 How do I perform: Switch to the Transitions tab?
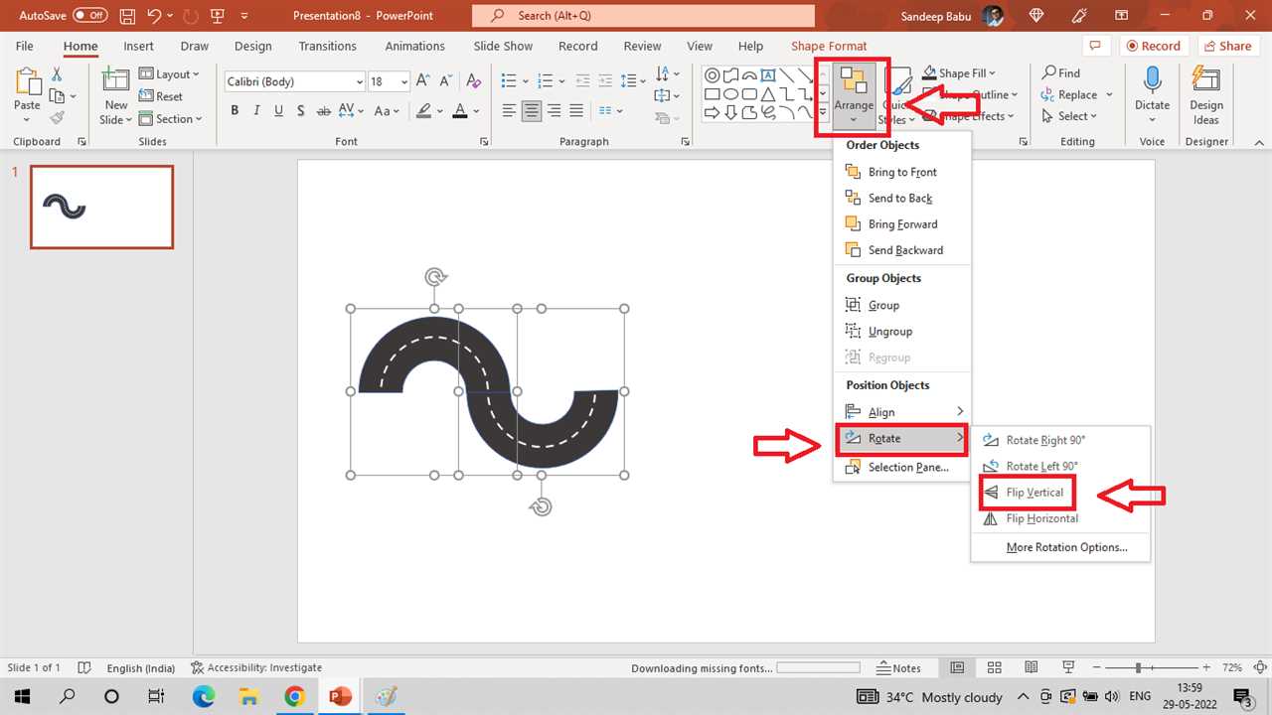tap(327, 46)
